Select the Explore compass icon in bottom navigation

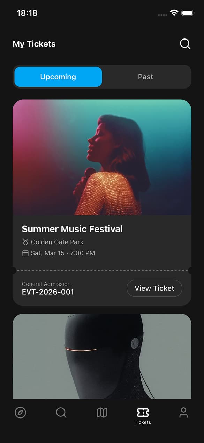pos(21,413)
